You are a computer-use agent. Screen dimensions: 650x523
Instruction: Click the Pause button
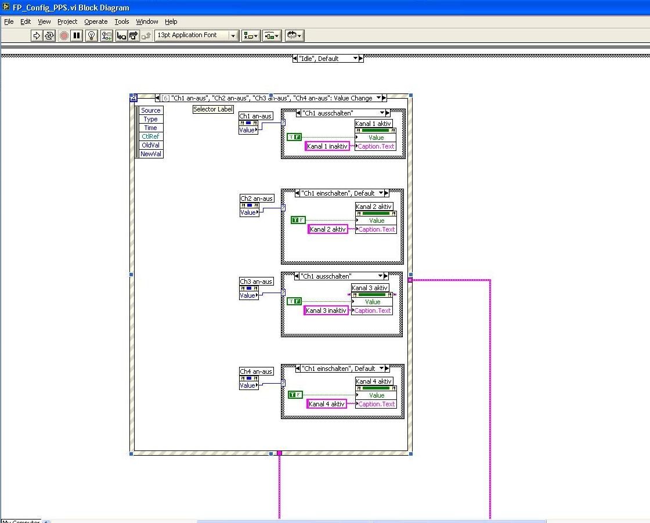tap(77, 35)
